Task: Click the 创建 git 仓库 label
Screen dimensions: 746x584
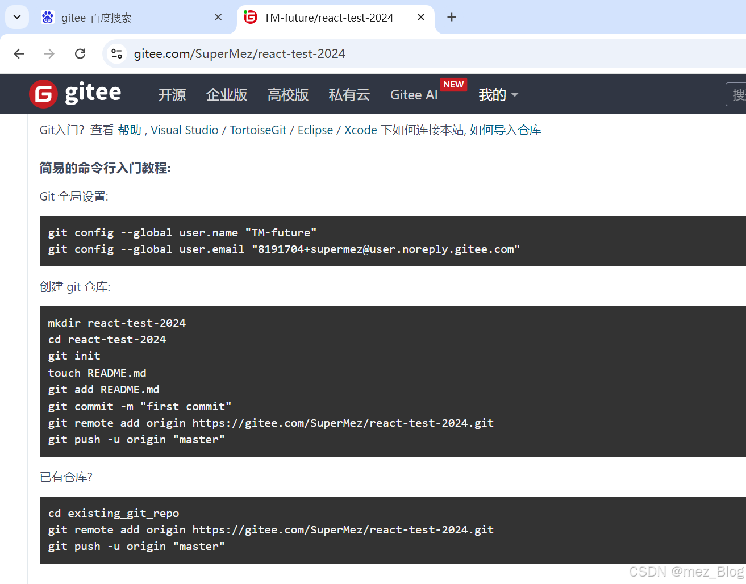Action: click(x=75, y=287)
